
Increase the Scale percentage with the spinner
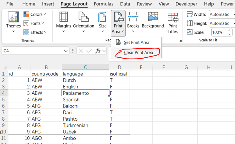[230, 30]
